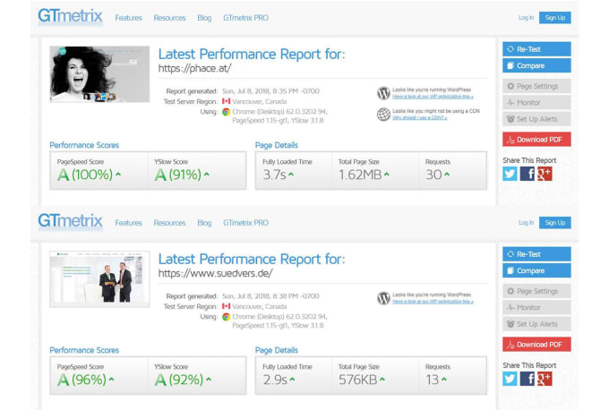Open Resources in the suedvers.de report header
The width and height of the screenshot is (609, 410).
tap(169, 223)
